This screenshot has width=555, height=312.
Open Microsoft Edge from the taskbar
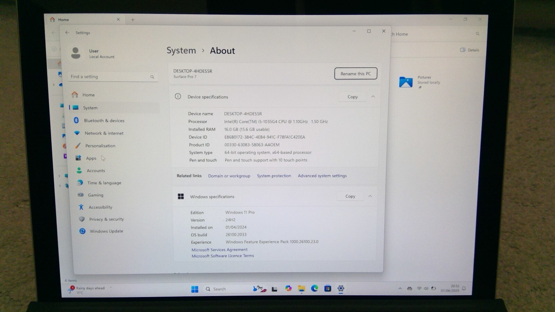pos(315,288)
